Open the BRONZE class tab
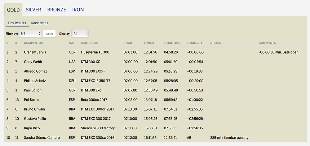 pyautogui.click(x=56, y=10)
